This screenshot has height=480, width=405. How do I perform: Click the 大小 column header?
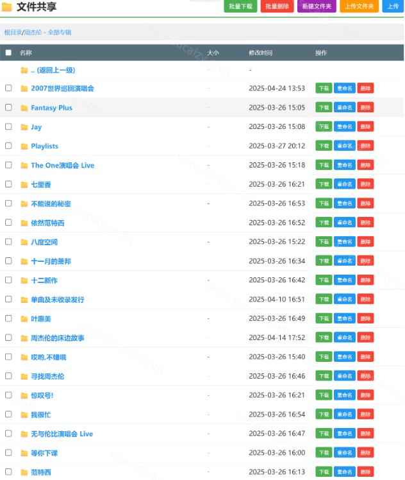click(213, 53)
